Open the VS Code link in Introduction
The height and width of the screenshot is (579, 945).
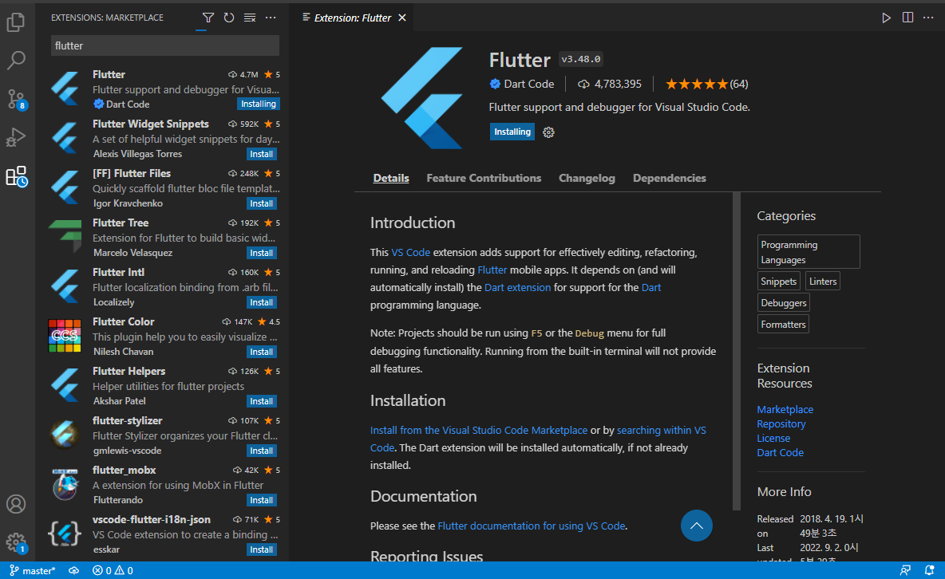tap(411, 253)
